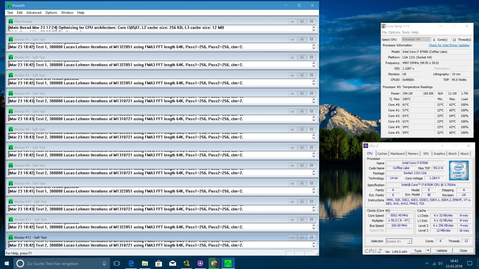Click the Main thread log scroll arrows
This screenshot has height=269, width=479.
tap(314, 28)
